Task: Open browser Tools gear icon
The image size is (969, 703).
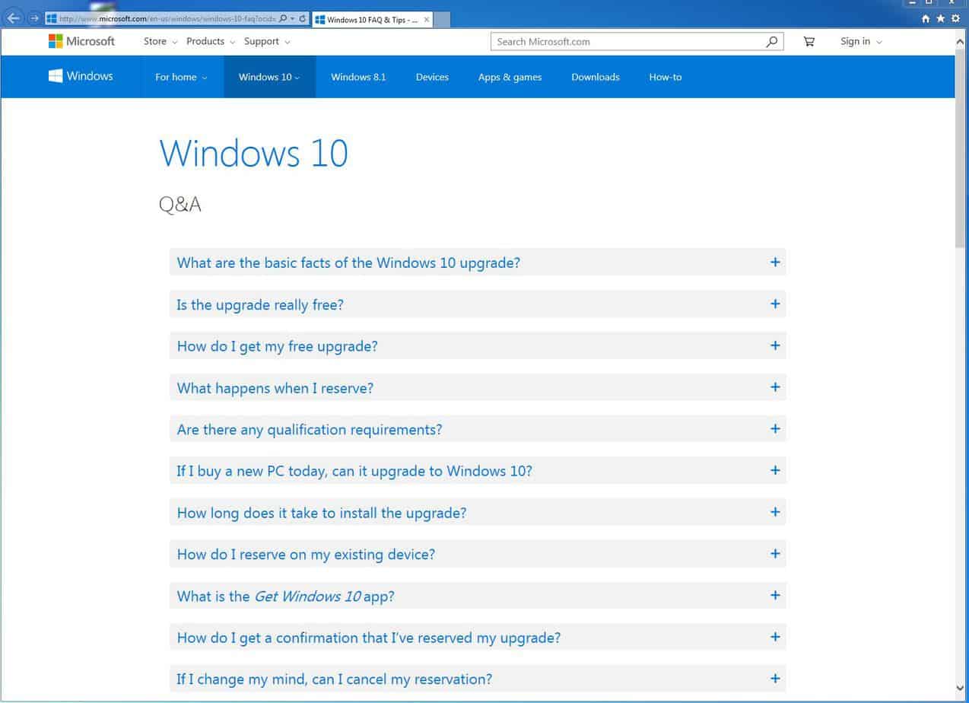Action: click(x=956, y=19)
